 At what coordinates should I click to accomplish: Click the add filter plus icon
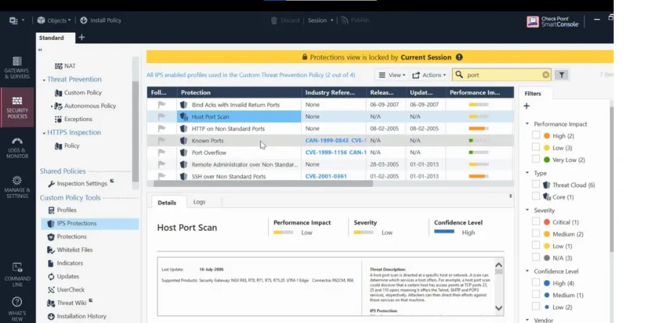tap(527, 106)
